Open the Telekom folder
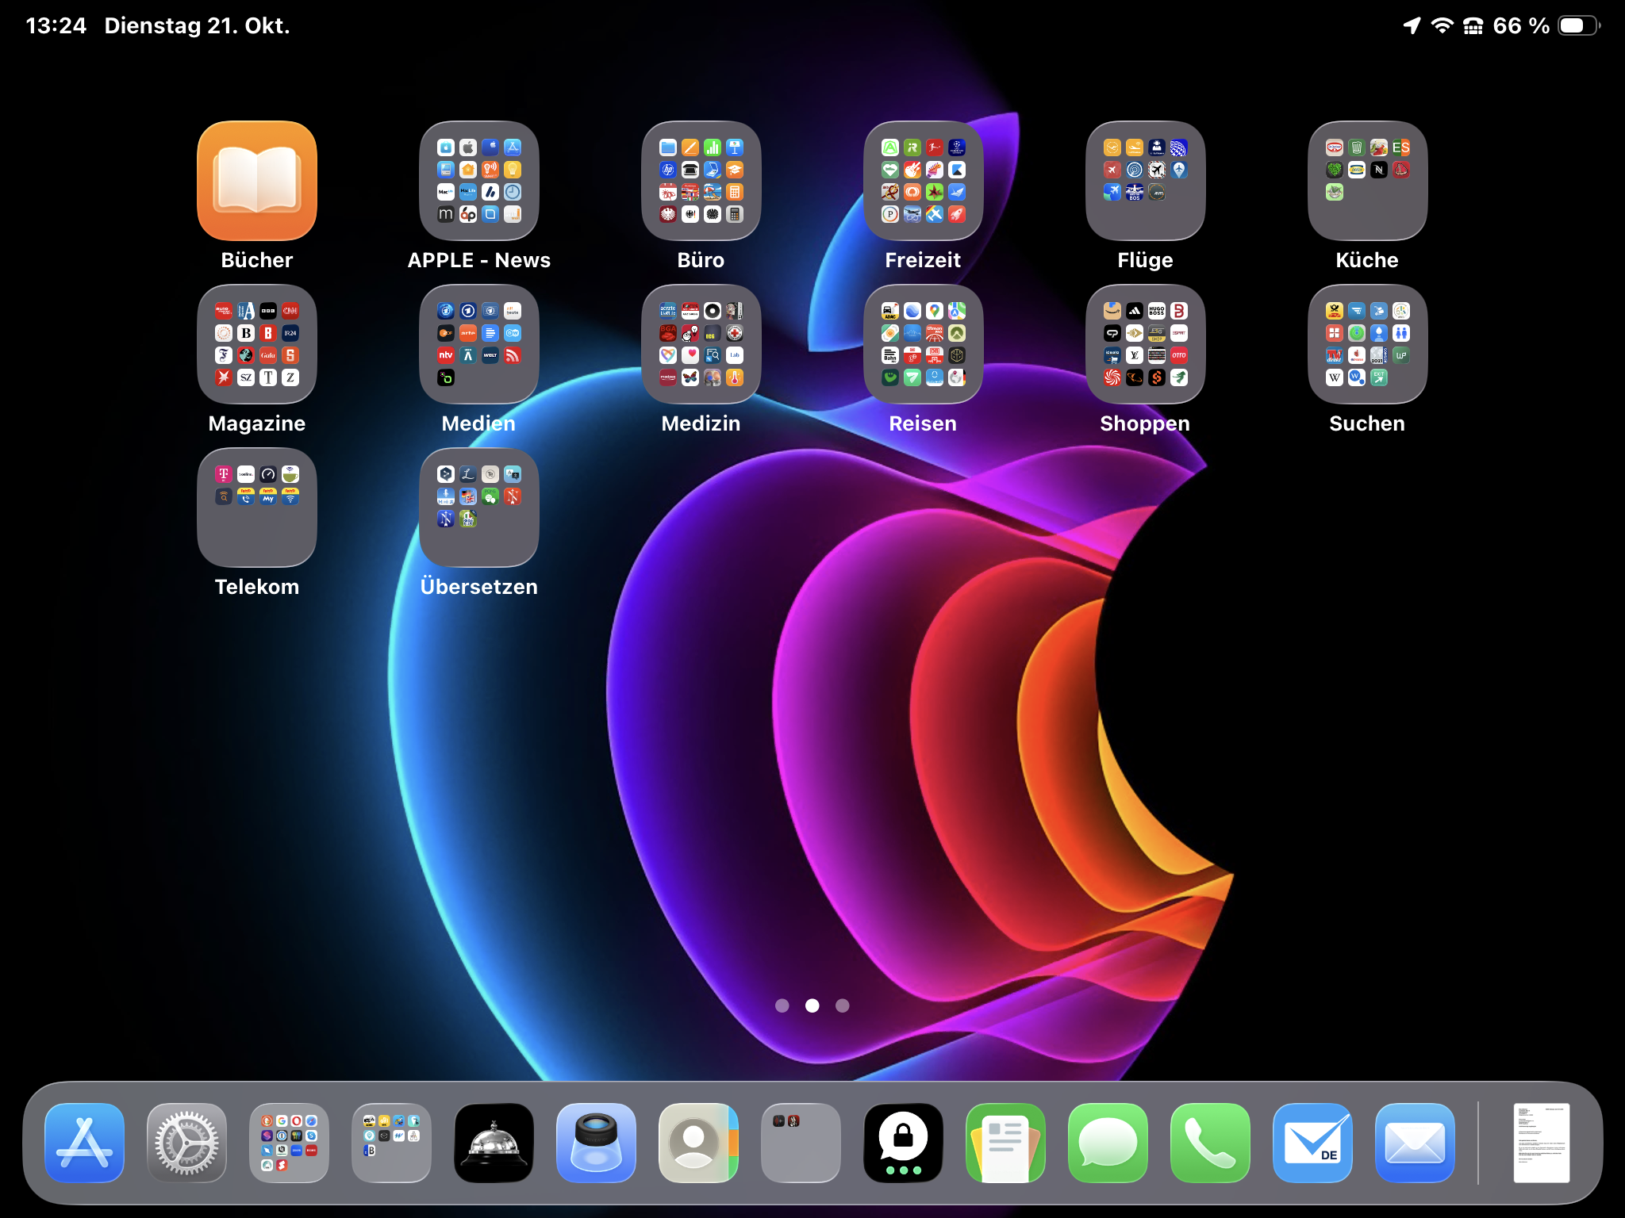Image resolution: width=1625 pixels, height=1218 pixels. (x=256, y=507)
